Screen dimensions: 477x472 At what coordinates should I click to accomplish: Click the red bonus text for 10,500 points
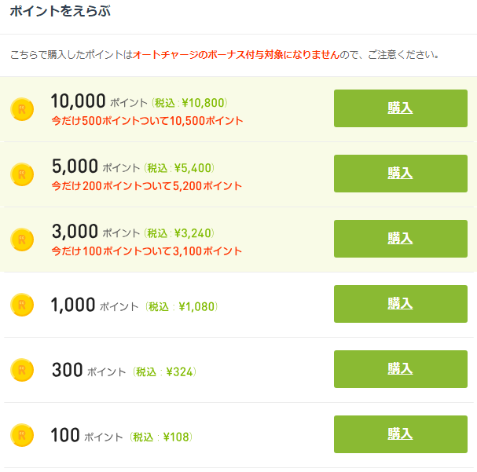[147, 121]
